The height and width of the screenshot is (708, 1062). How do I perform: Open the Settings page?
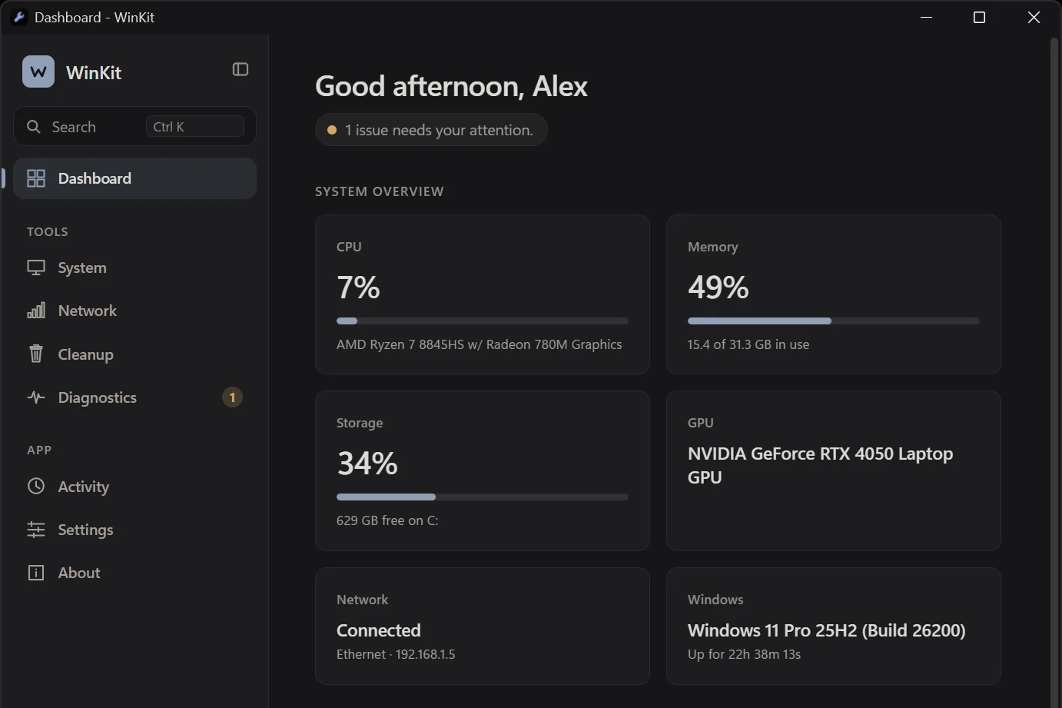point(135,530)
